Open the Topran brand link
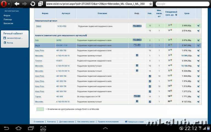This screenshot has height=132, width=211. [x=38, y=97]
